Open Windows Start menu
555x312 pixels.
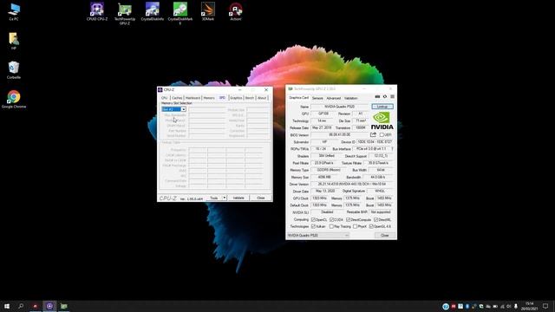[7, 306]
